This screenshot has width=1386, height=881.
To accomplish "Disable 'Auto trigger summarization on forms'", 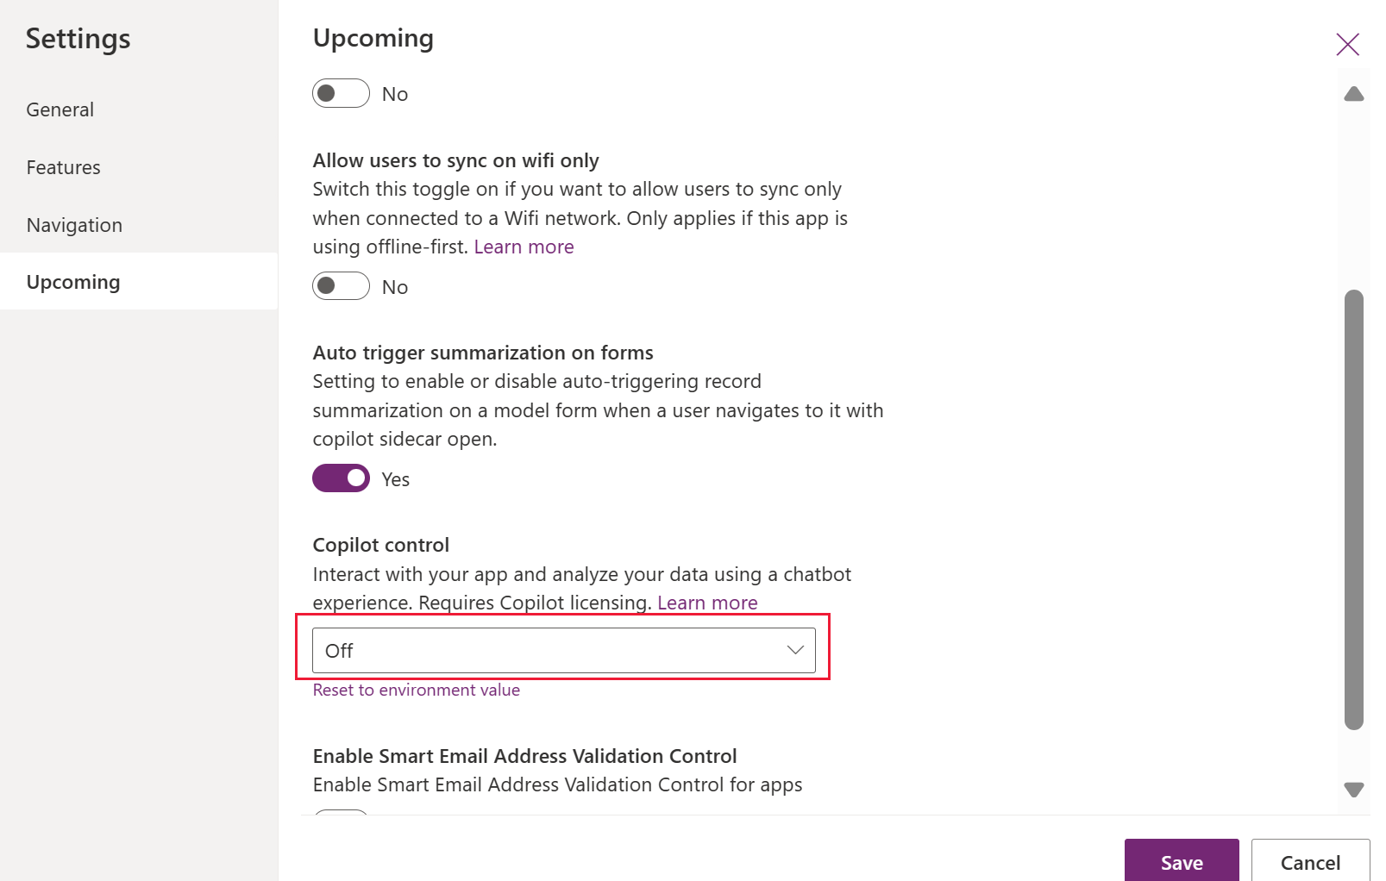I will pyautogui.click(x=340, y=478).
